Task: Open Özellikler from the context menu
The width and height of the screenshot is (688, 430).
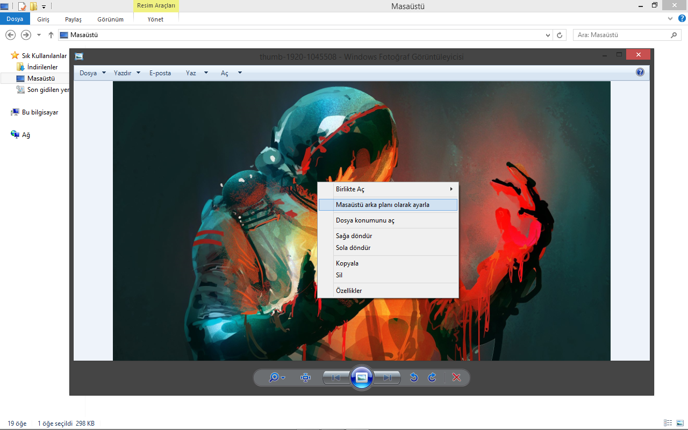Action: point(388,291)
